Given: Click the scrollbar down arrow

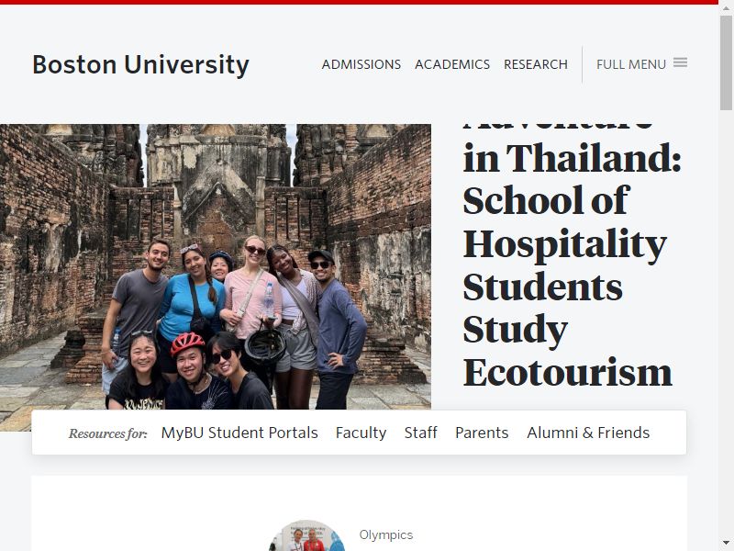Looking at the screenshot, I should 726,542.
